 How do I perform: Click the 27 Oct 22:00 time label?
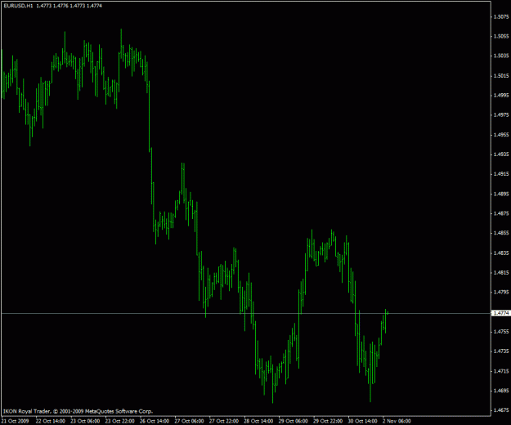click(x=223, y=421)
